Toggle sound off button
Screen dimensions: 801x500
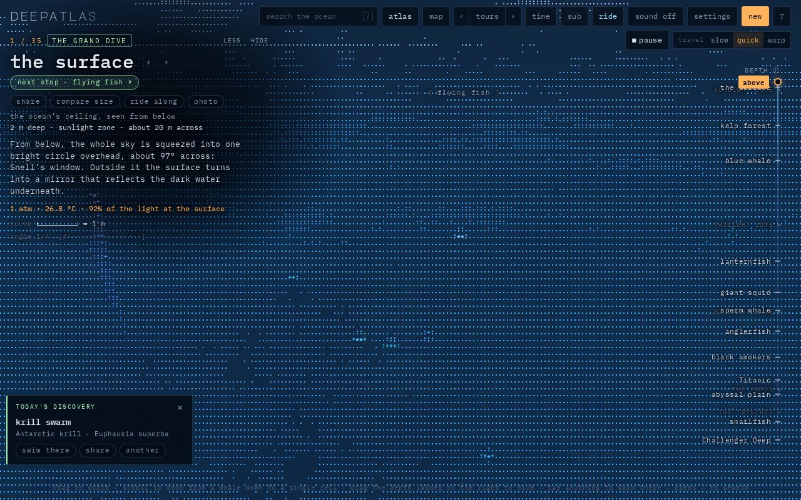tap(655, 16)
